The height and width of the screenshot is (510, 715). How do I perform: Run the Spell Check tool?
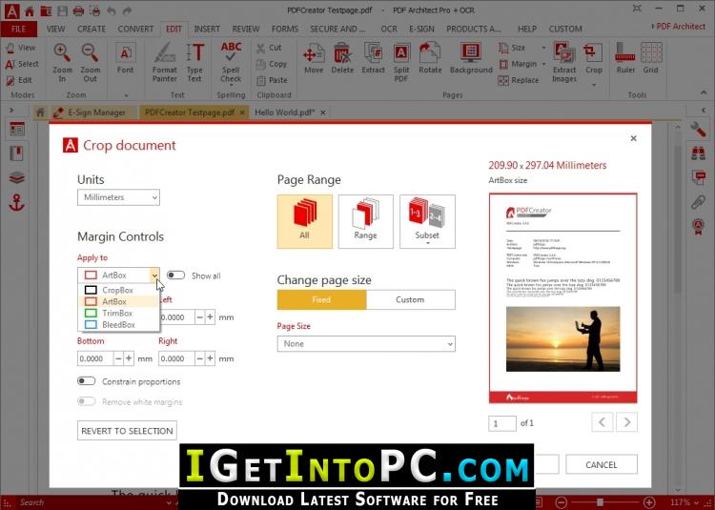(231, 63)
